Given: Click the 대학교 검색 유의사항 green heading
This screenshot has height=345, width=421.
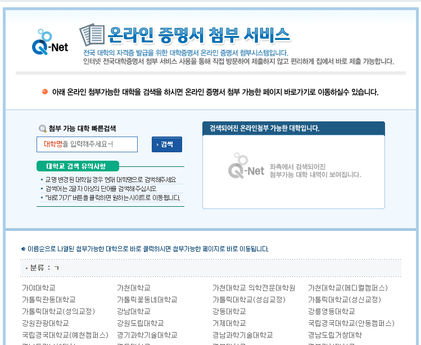Looking at the screenshot, I should tap(78, 166).
